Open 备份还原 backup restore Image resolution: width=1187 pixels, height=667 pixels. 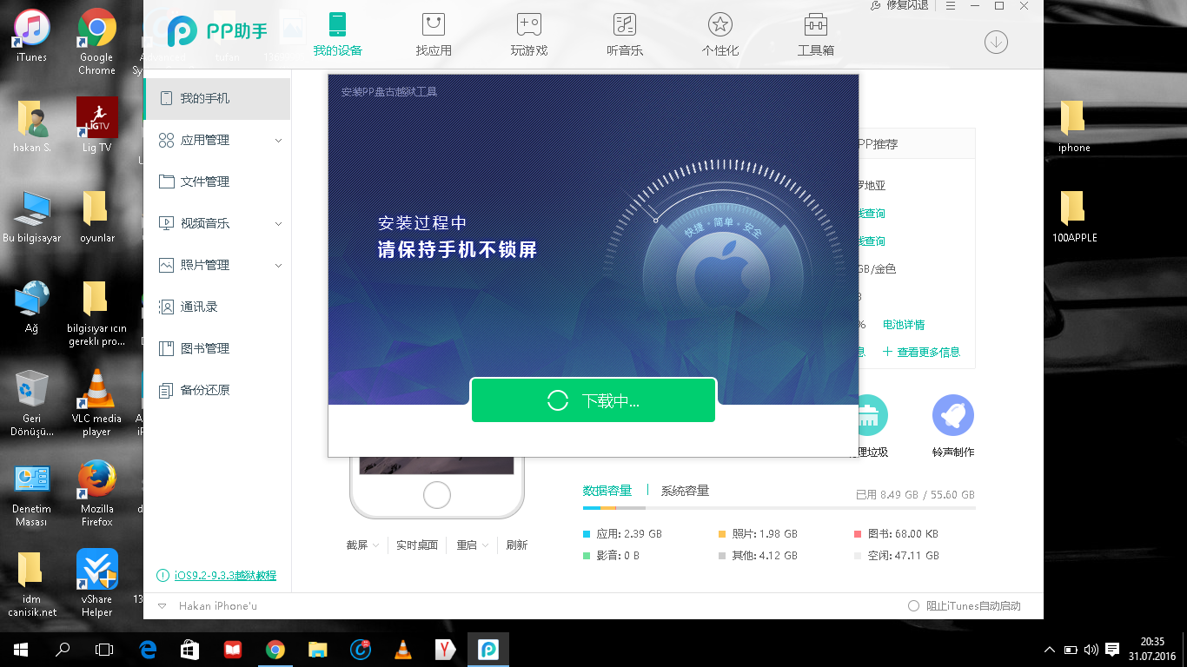[217, 390]
